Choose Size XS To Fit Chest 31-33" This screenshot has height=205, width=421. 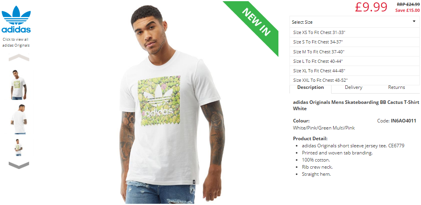pos(354,32)
